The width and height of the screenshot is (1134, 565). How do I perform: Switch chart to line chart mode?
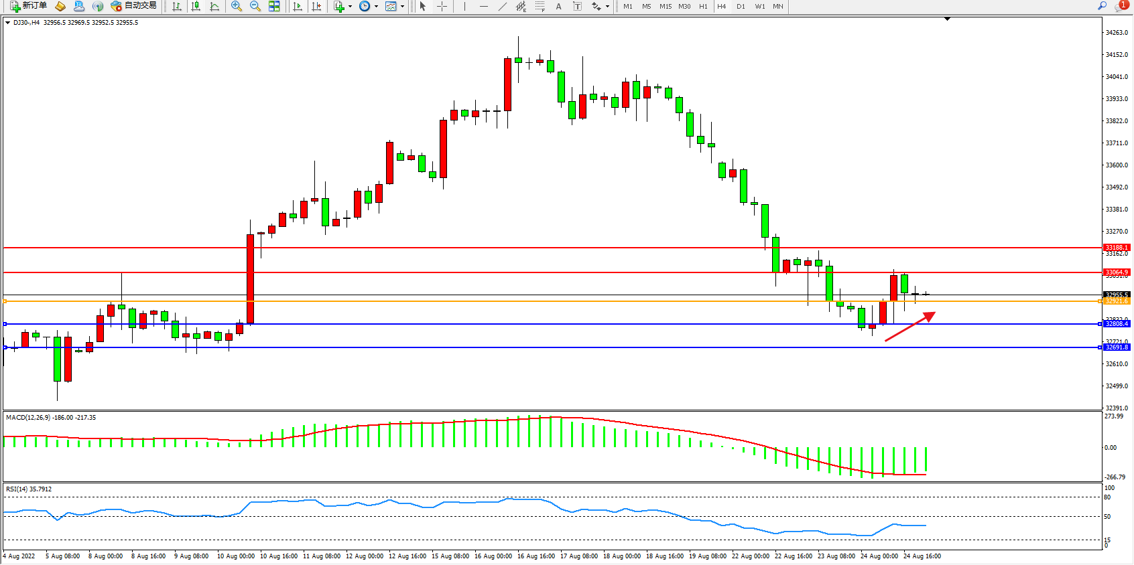214,6
